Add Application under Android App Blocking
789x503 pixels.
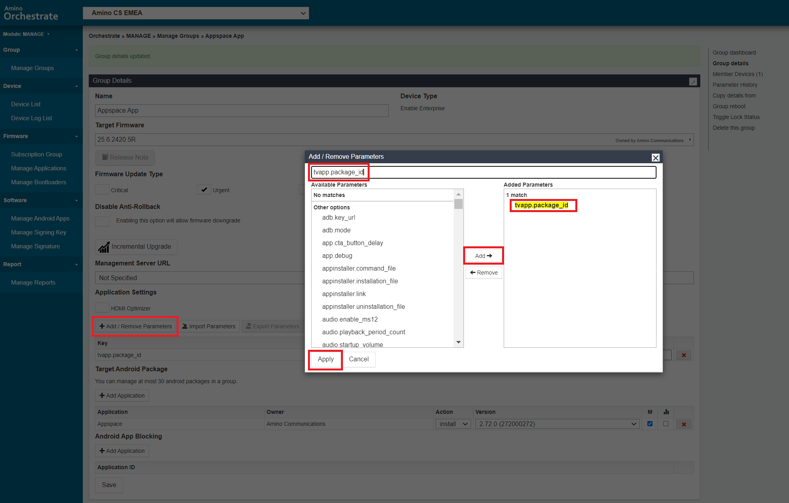point(122,451)
